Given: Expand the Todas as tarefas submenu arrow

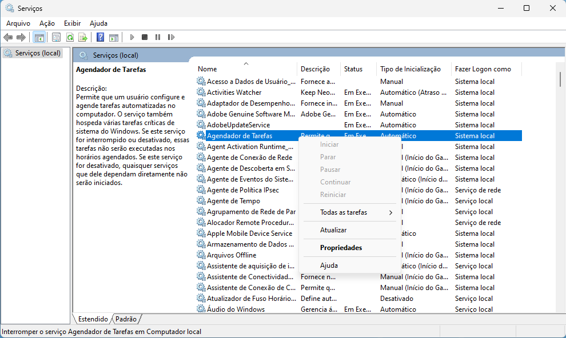Looking at the screenshot, I should [x=390, y=212].
